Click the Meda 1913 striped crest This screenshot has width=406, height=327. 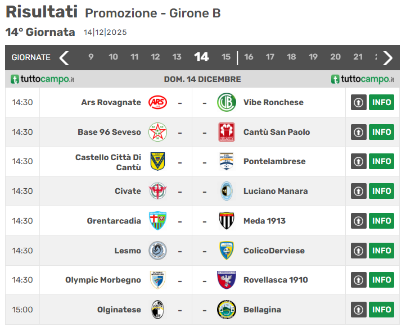tap(227, 221)
